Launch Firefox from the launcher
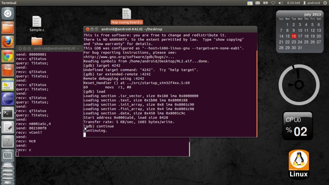 click(x=8, y=42)
